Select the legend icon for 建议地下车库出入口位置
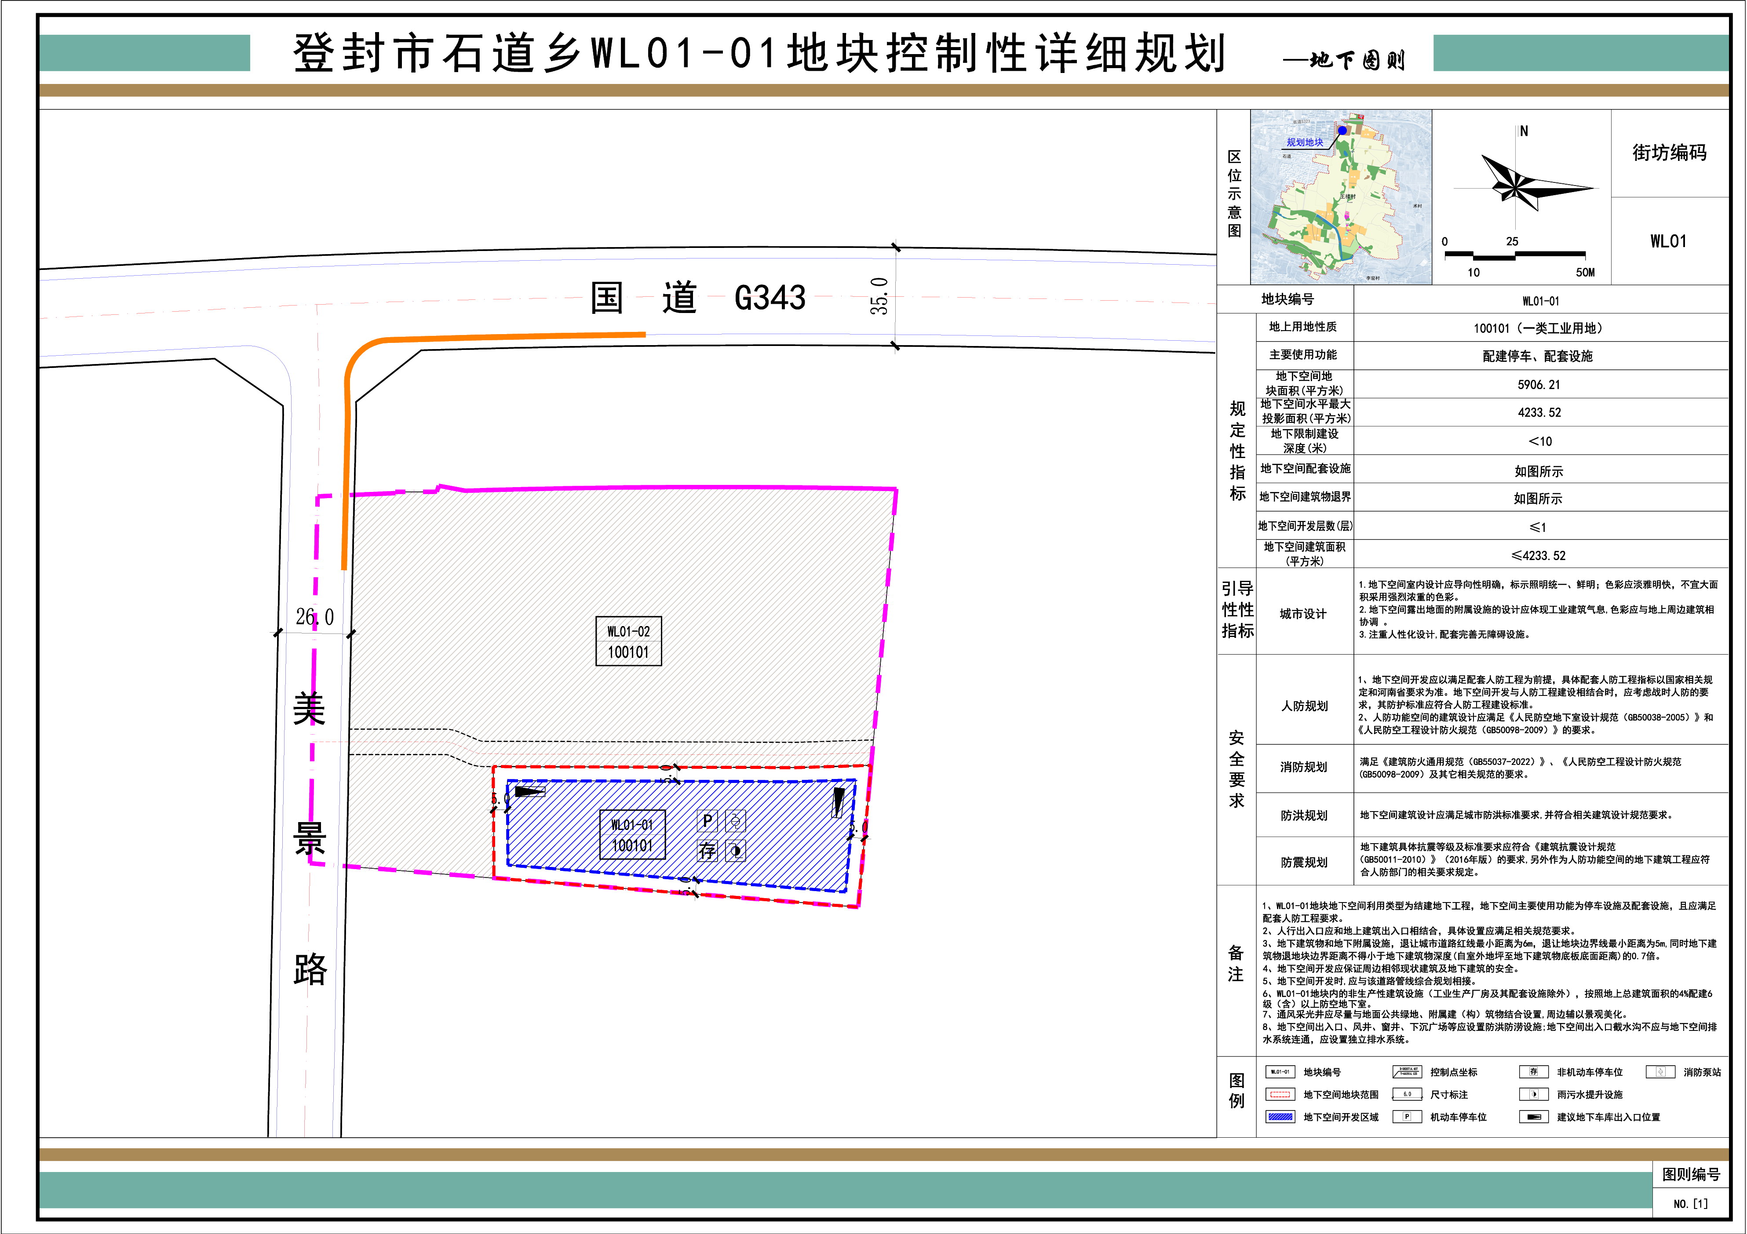This screenshot has height=1234, width=1747. pyautogui.click(x=1533, y=1117)
